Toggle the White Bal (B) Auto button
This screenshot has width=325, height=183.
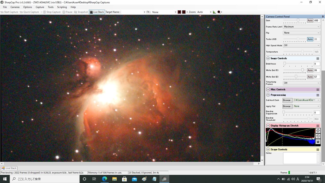click(x=310, y=77)
